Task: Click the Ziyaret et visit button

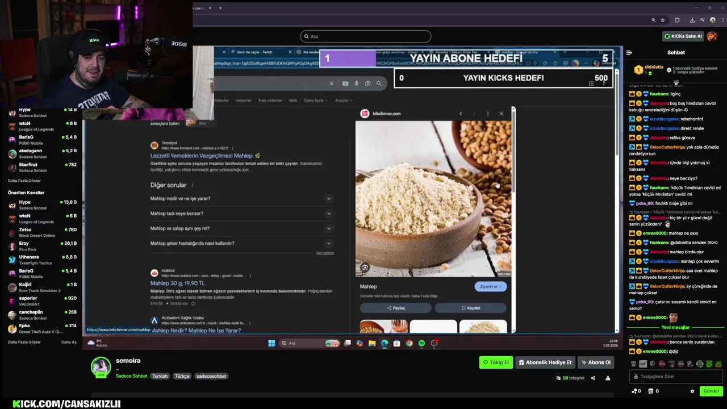Action: (490, 286)
